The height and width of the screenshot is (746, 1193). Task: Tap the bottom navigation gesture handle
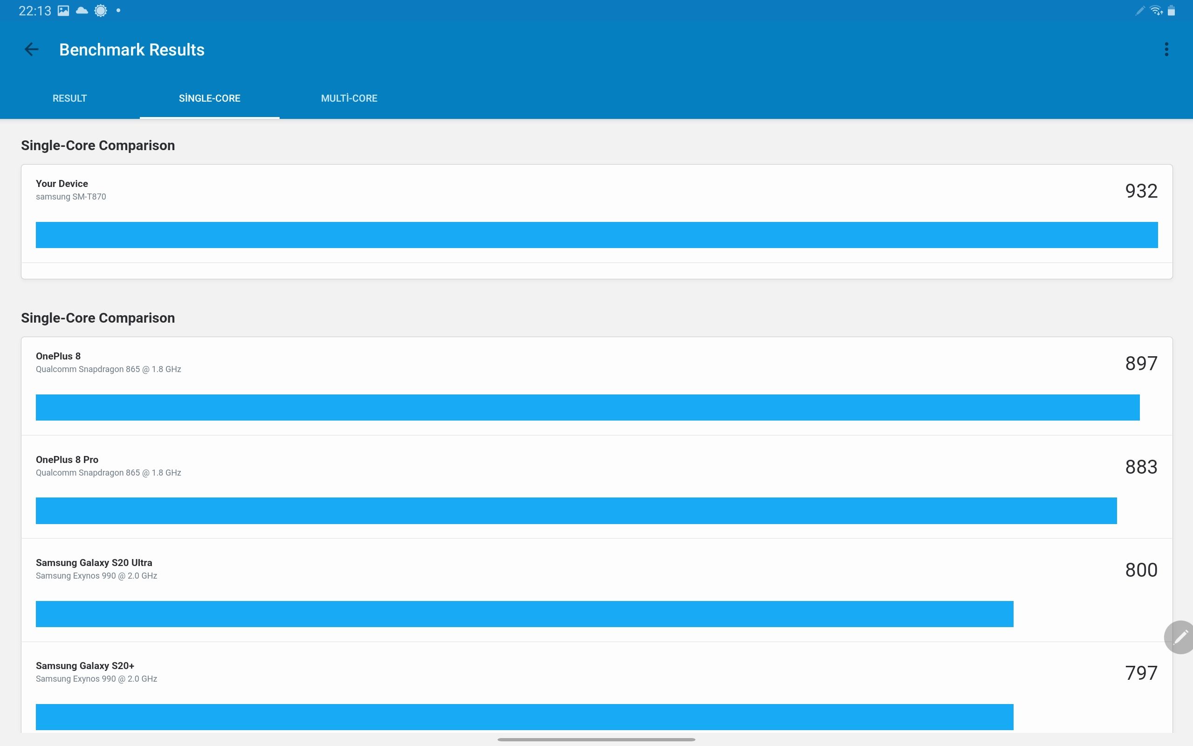coord(596,739)
